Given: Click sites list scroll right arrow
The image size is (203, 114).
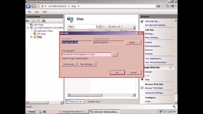Looking at the screenshot, I should click(x=134, y=95).
